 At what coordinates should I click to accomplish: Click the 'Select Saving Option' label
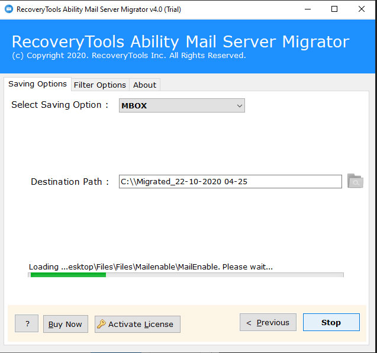[60, 105]
